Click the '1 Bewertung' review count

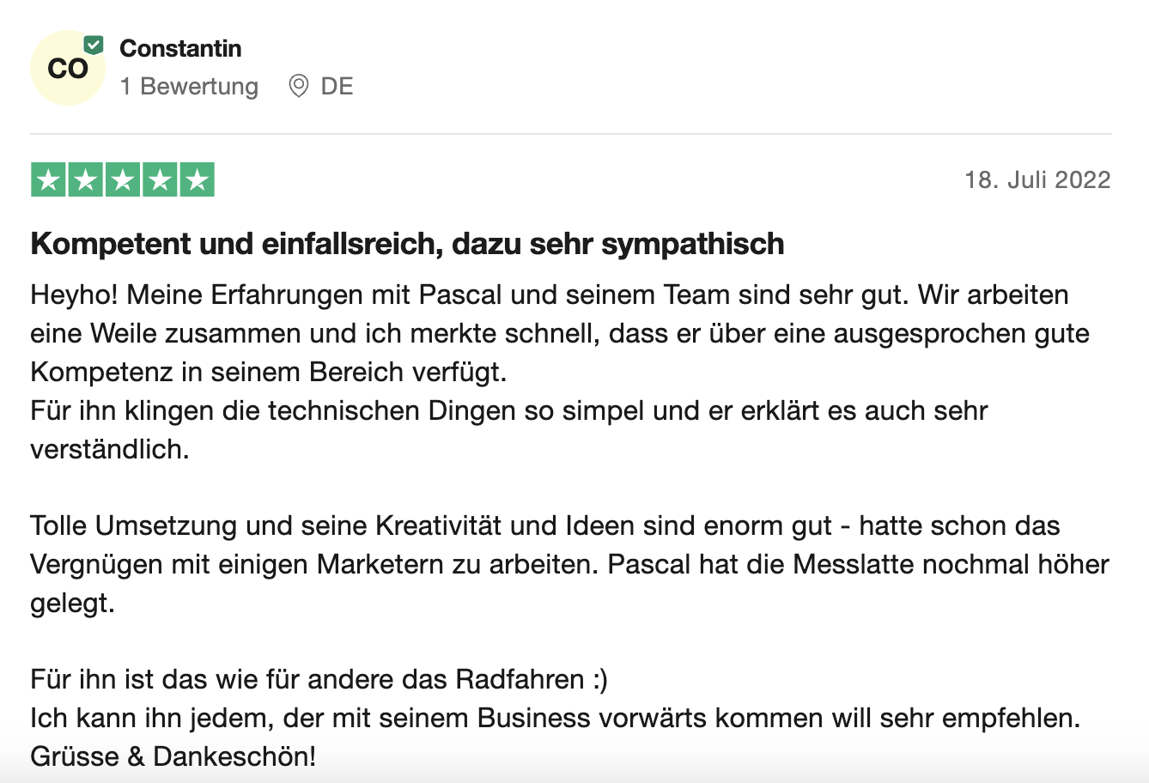(189, 86)
